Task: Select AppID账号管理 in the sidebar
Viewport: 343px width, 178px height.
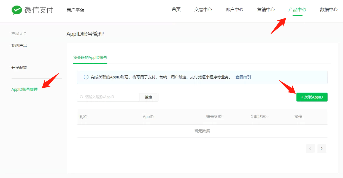Action: (x=25, y=89)
